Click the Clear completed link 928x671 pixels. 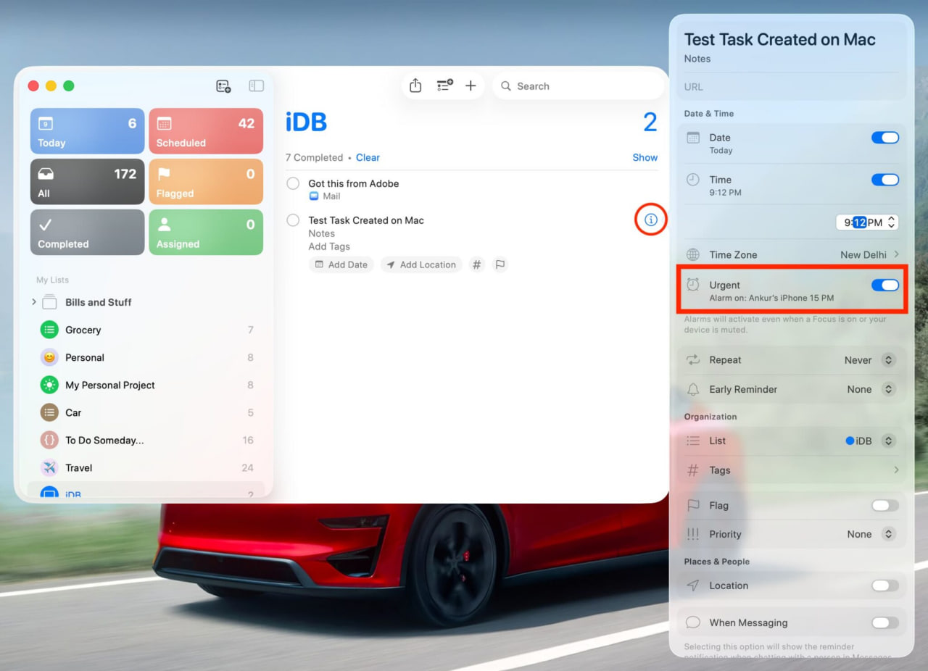pos(368,158)
